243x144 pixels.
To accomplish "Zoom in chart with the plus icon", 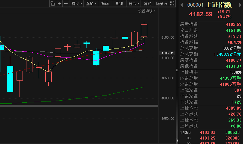I will pyautogui.click(x=59, y=3).
